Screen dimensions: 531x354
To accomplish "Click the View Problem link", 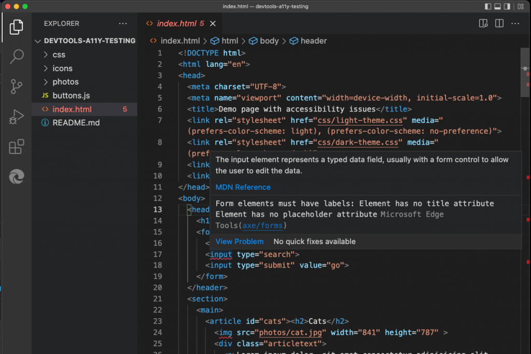I will point(240,242).
